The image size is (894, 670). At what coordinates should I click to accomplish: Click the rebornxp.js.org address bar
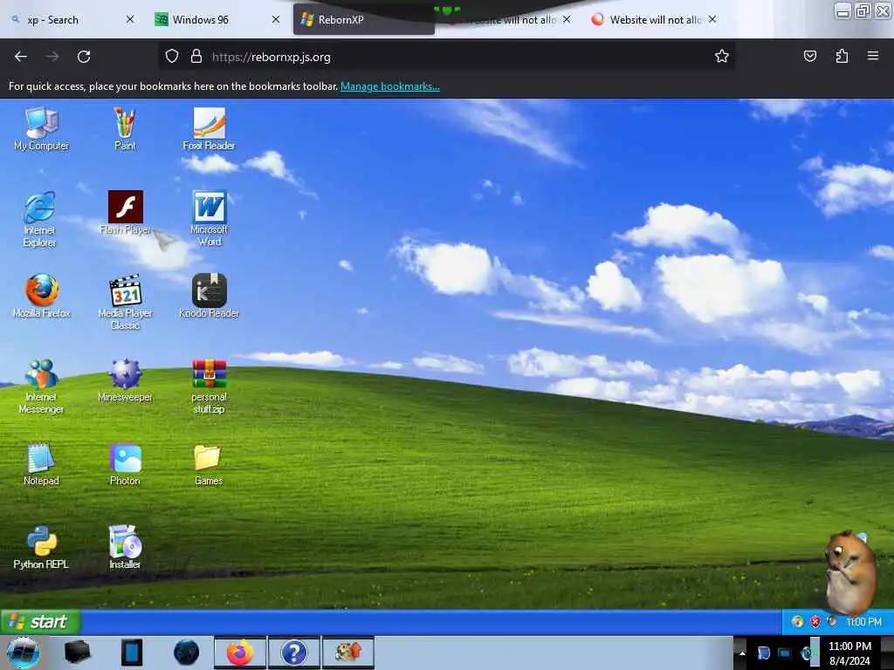coord(446,57)
